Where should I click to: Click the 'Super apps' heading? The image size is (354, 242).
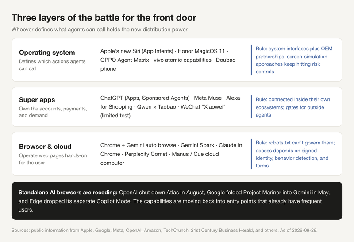click(37, 100)
